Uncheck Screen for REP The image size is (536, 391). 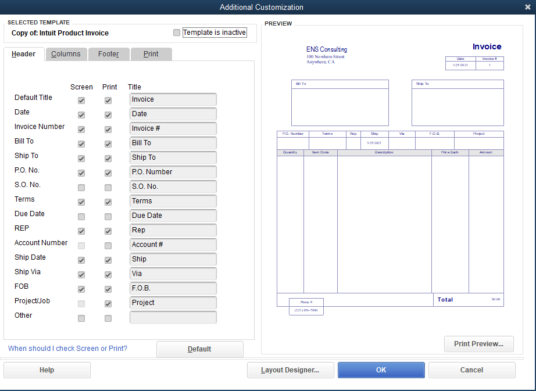[81, 231]
